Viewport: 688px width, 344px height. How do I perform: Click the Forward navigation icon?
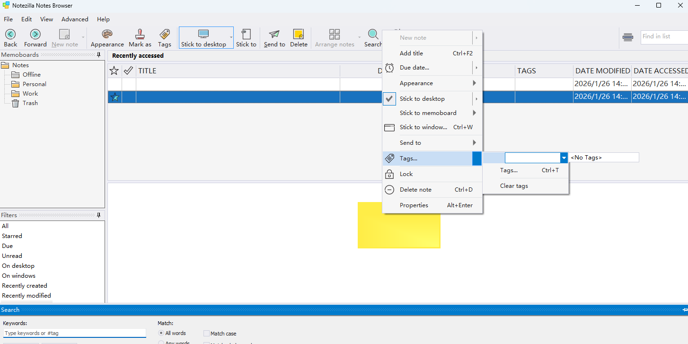[x=35, y=35]
